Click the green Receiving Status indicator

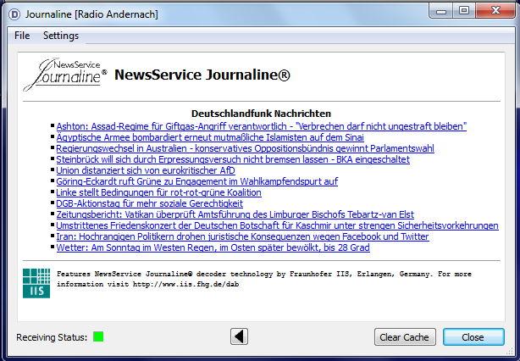98,336
